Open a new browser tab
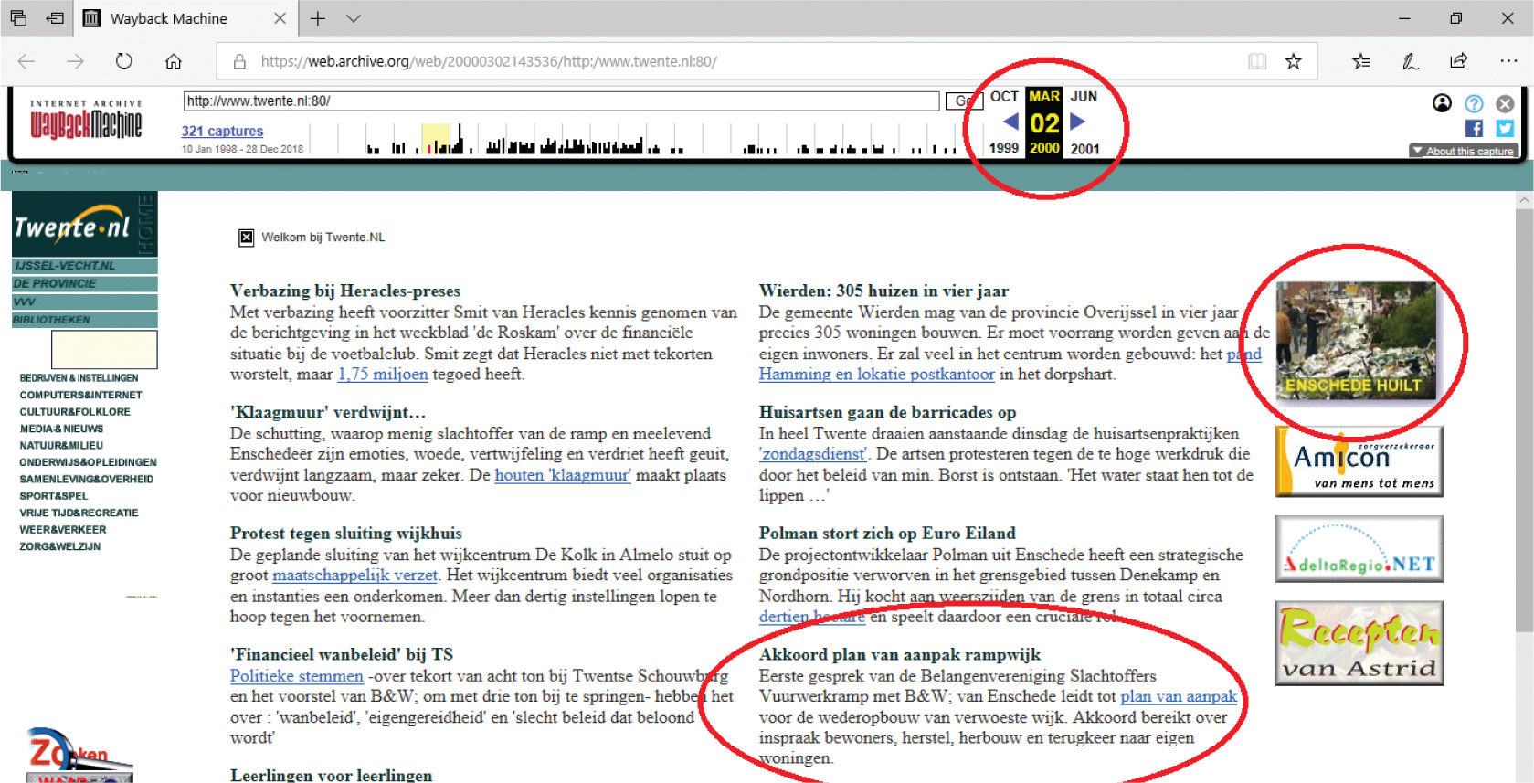The width and height of the screenshot is (1534, 783). pyautogui.click(x=317, y=18)
